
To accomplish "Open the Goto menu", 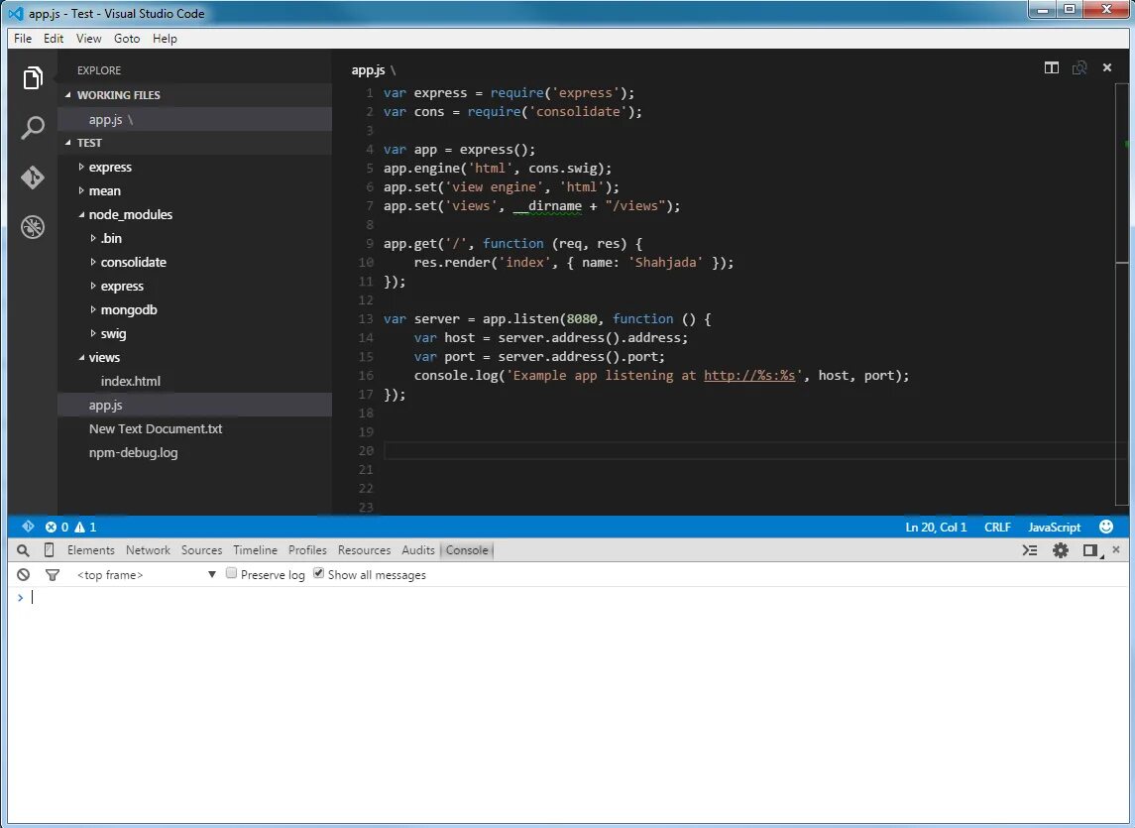I will click(127, 39).
